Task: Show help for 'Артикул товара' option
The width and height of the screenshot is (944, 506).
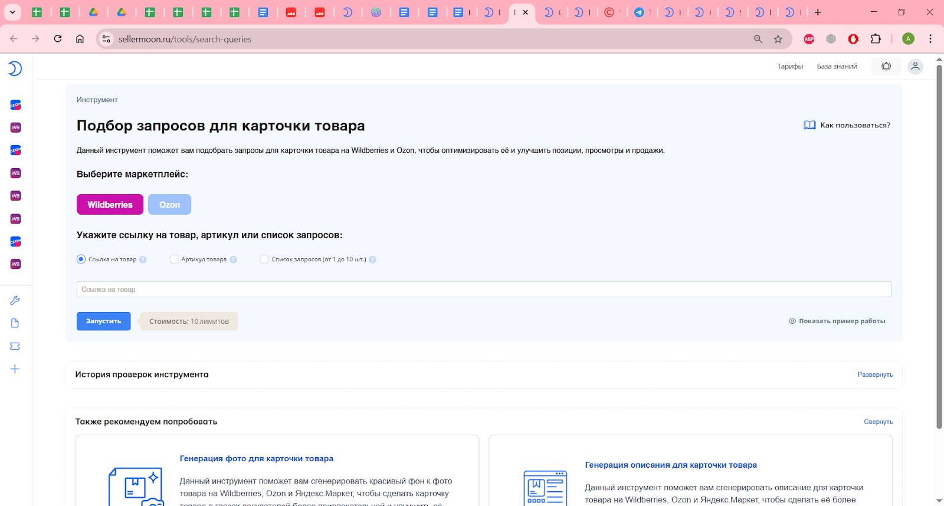Action: [233, 259]
